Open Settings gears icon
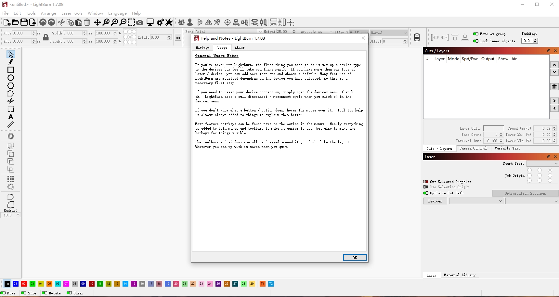 click(x=160, y=22)
